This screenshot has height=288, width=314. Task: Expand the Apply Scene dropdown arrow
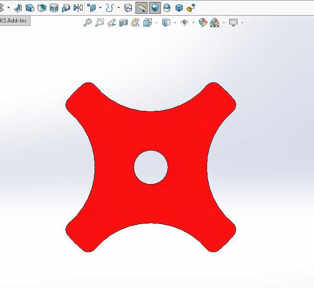coord(224,23)
